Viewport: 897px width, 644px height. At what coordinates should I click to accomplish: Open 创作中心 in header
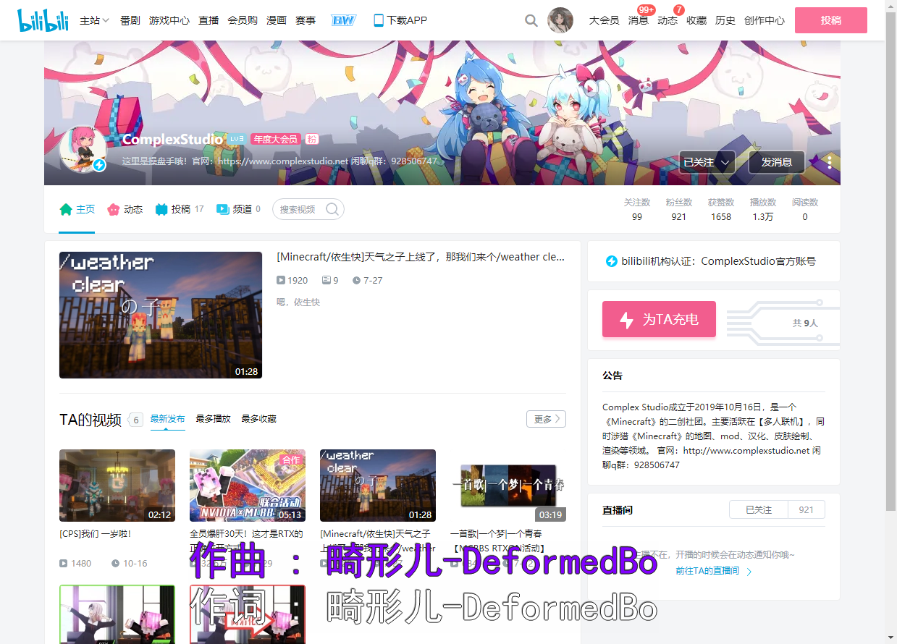click(x=765, y=20)
